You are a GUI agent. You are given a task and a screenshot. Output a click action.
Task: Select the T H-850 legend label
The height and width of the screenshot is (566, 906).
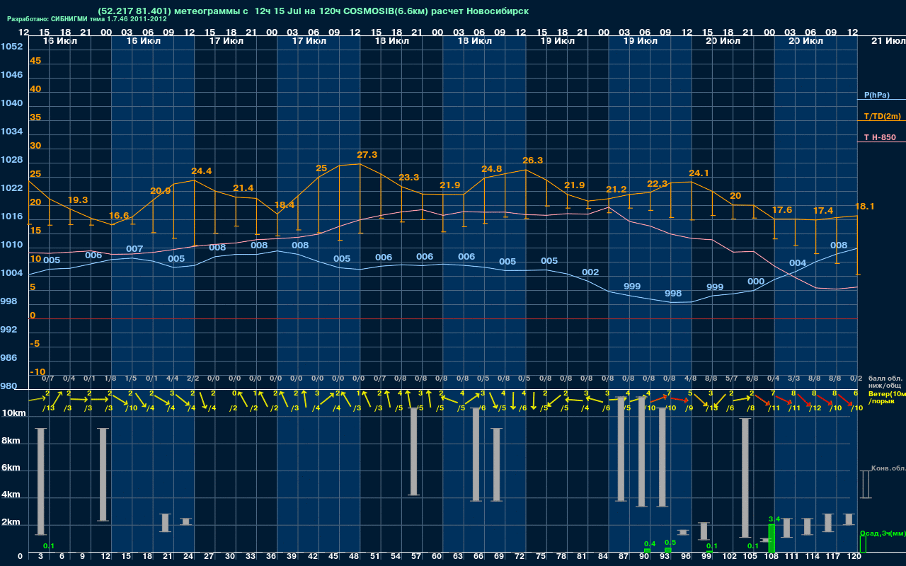(880, 137)
